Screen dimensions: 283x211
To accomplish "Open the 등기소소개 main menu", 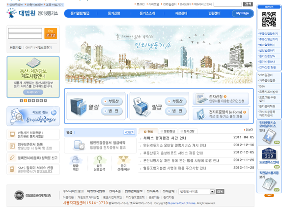I will [x=147, y=13].
